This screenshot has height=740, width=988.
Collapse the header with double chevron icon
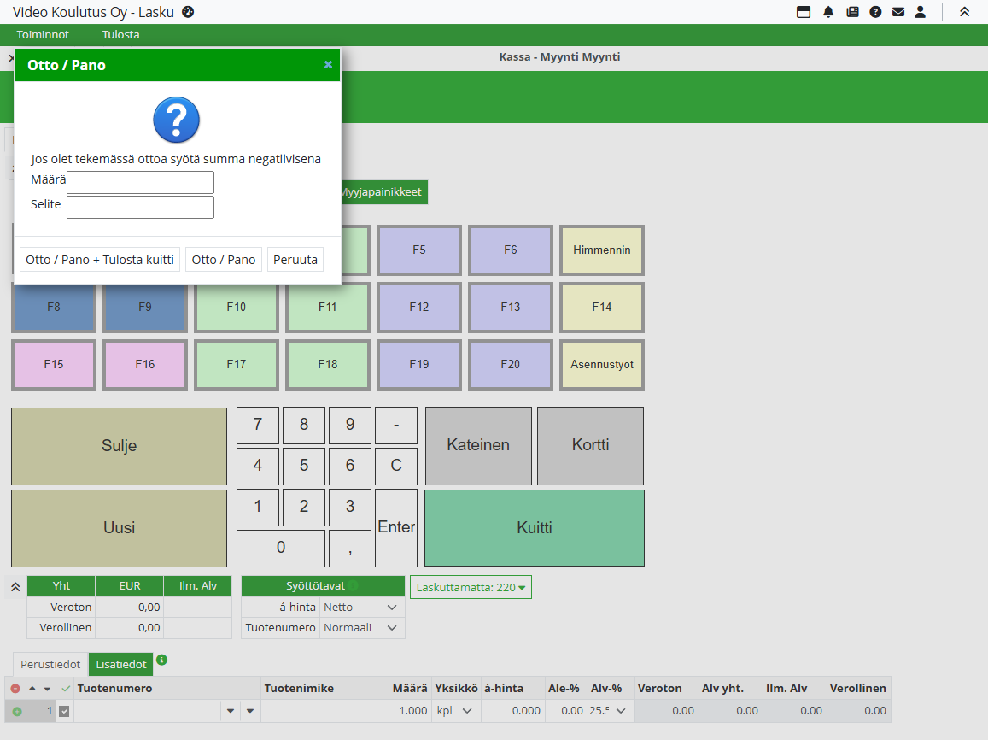[964, 12]
